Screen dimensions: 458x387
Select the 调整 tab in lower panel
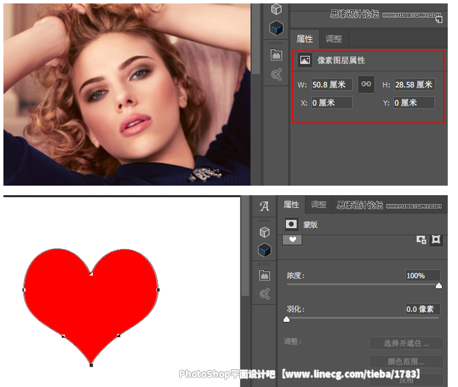319,205
